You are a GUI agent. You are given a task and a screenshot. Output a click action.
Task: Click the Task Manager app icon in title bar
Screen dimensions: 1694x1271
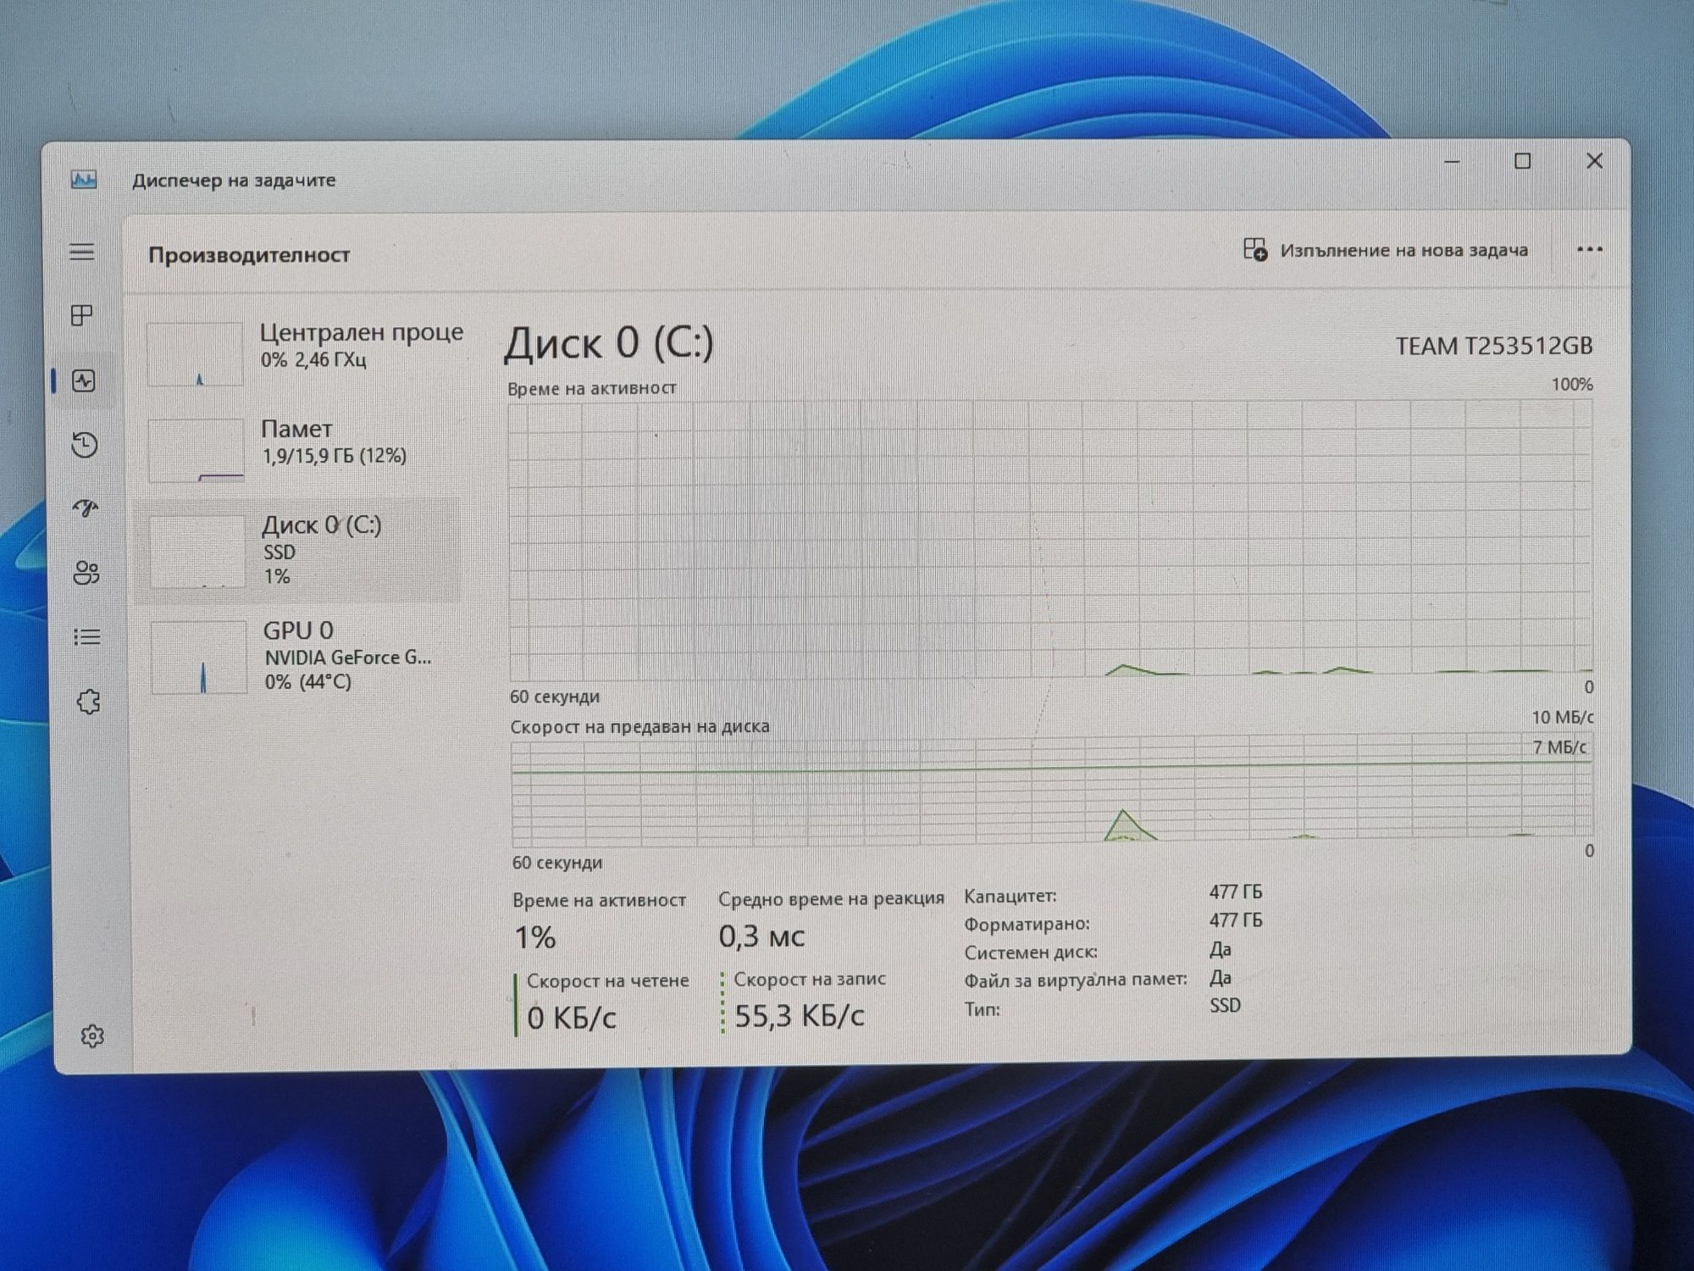point(84,180)
